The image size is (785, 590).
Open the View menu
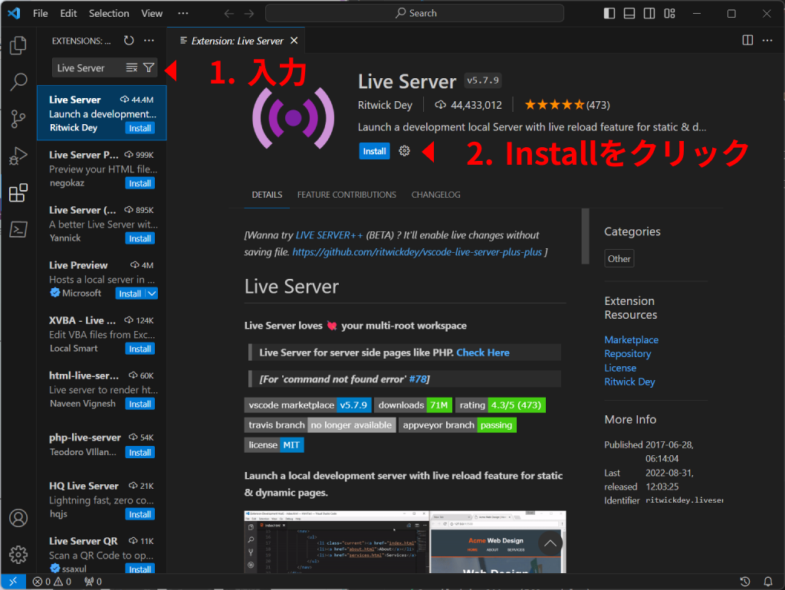pyautogui.click(x=152, y=14)
